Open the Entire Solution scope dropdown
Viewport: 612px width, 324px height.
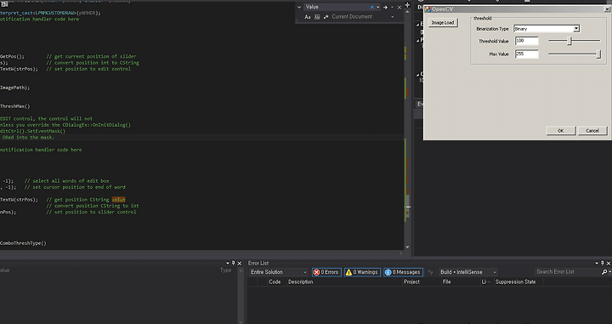(279, 272)
